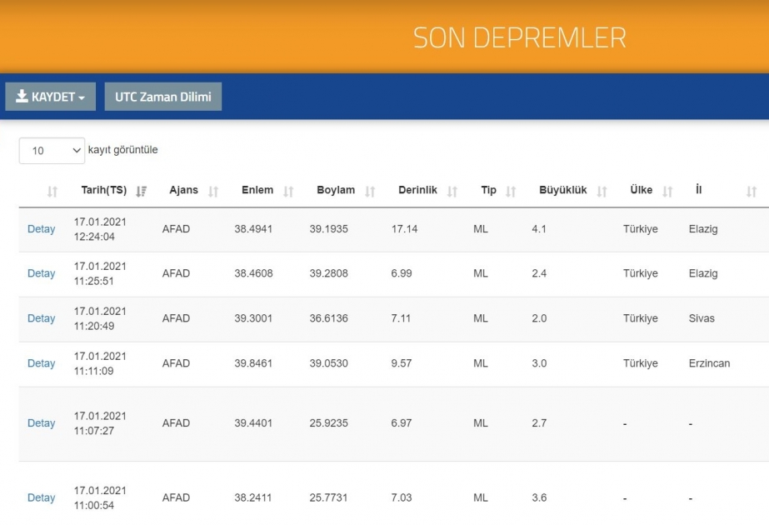Screen dimensions: 769x525
Task: Click the Büyüklük column header text
Action: coord(563,190)
